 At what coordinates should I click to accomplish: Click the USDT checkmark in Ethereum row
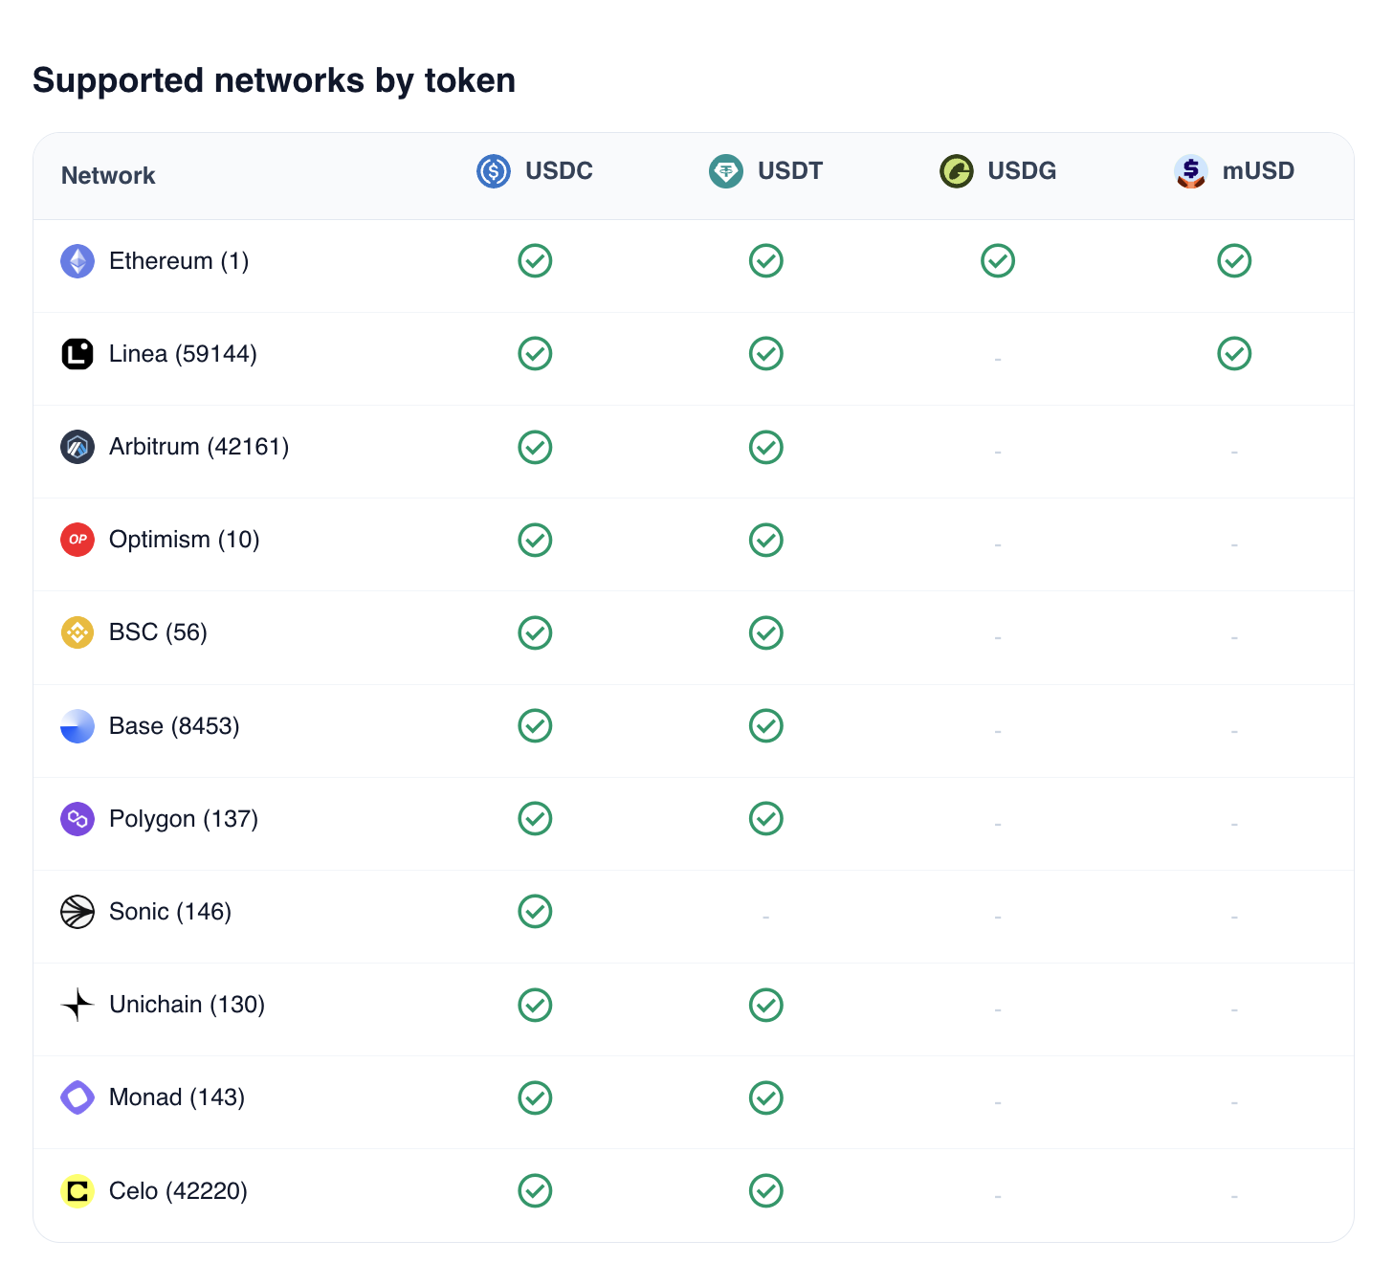[x=766, y=260]
